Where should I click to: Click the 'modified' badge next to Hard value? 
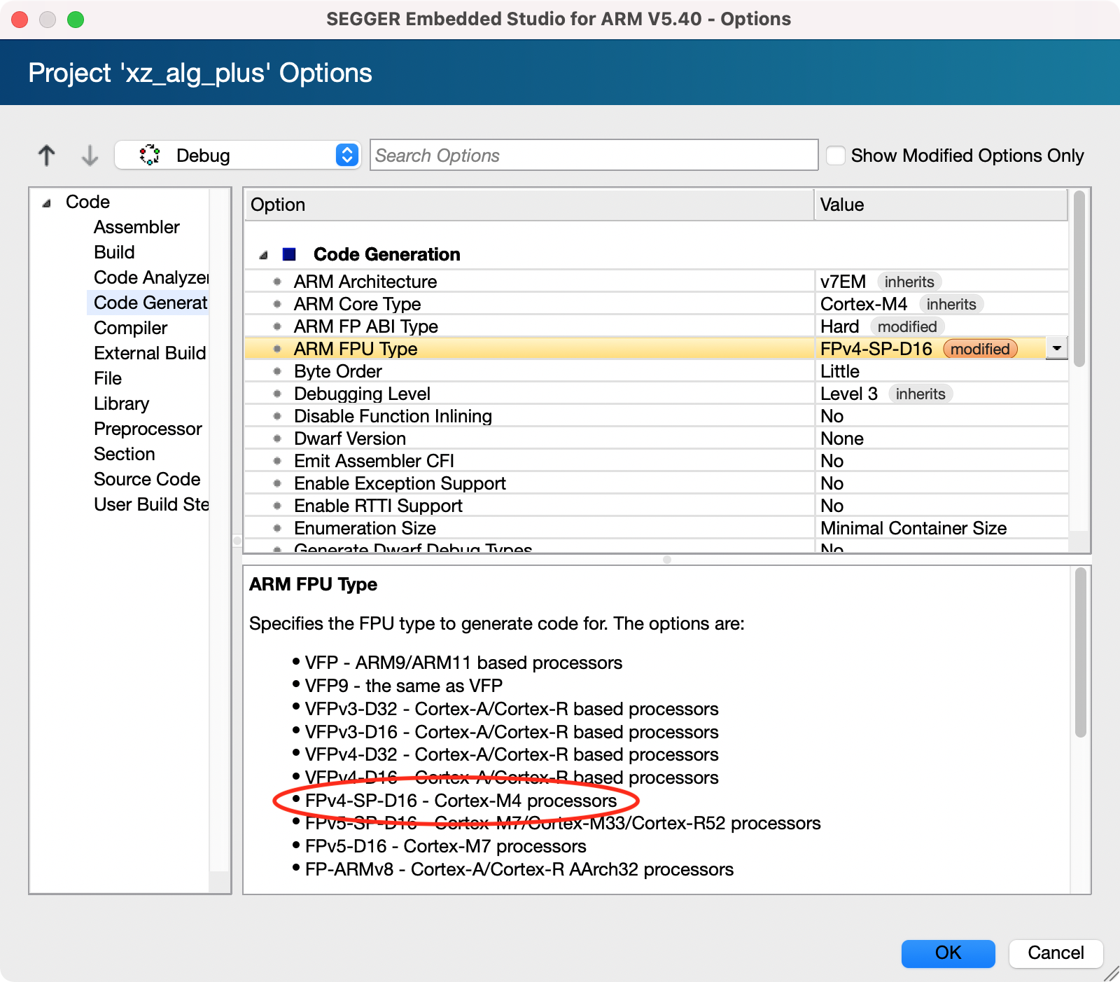click(x=907, y=326)
